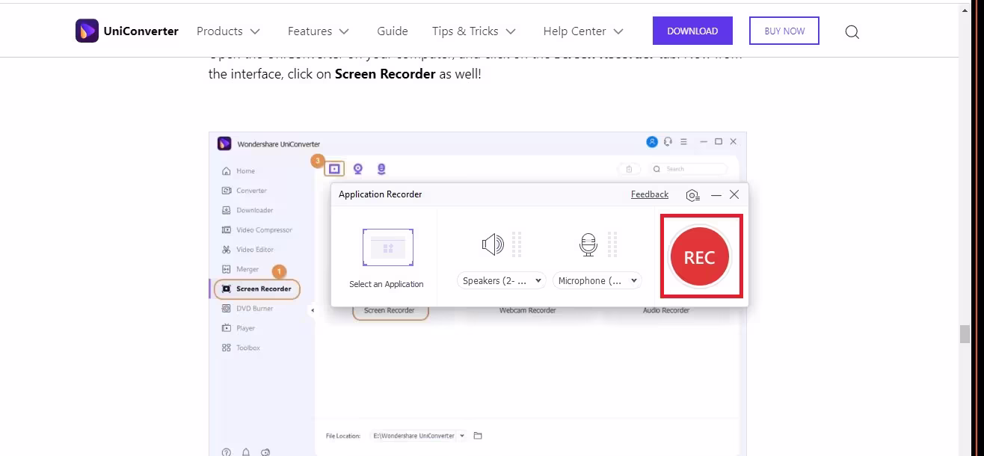
Task: Select Screen Recorder in the sidebar
Action: tap(257, 289)
